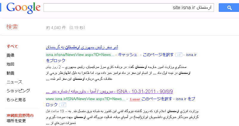Click the blue magnifier search button

coord(229,8)
